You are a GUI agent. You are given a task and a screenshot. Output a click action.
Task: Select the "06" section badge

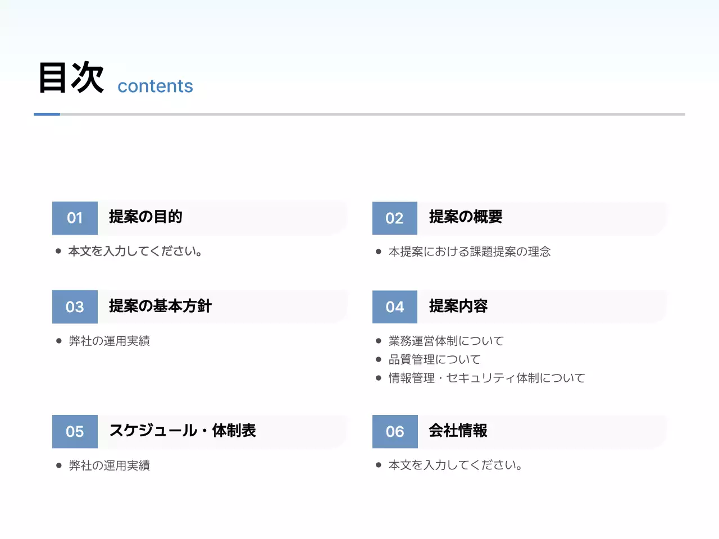(x=395, y=431)
